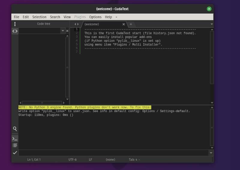
Task: Click the line starting 'This is the first'
Action: (140, 33)
